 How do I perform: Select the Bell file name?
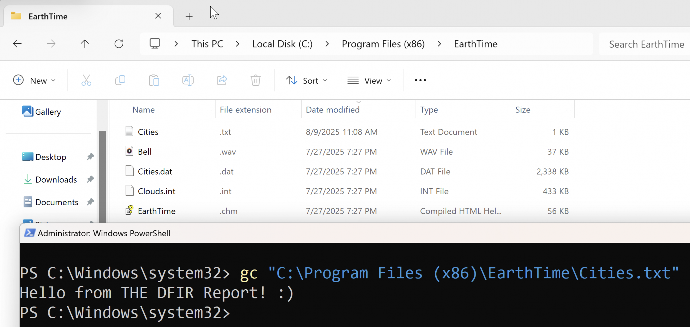[144, 151]
